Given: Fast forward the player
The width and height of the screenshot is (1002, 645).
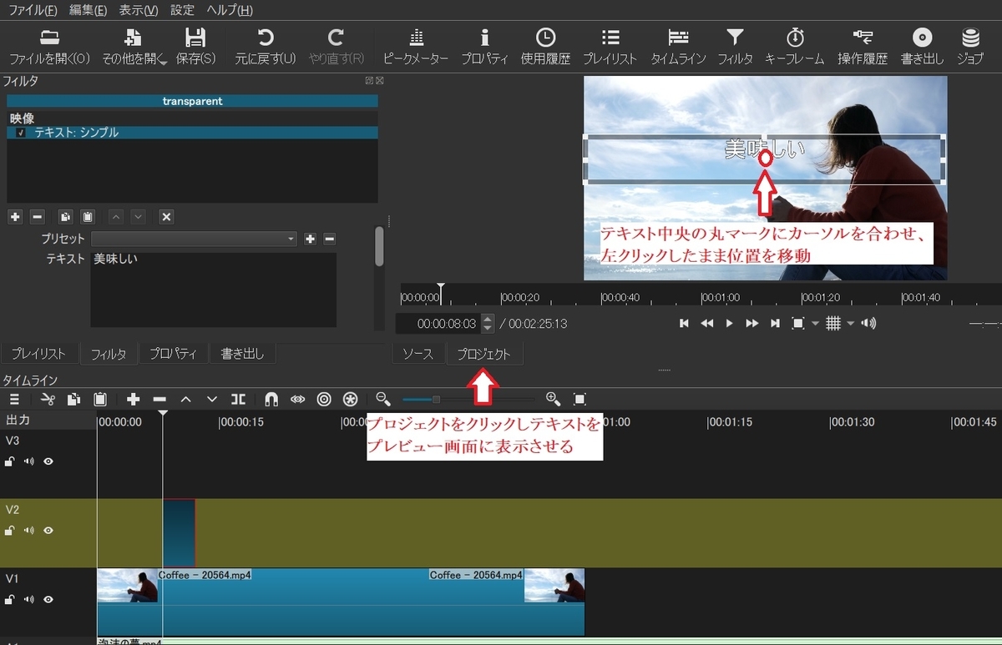Looking at the screenshot, I should coord(751,324).
